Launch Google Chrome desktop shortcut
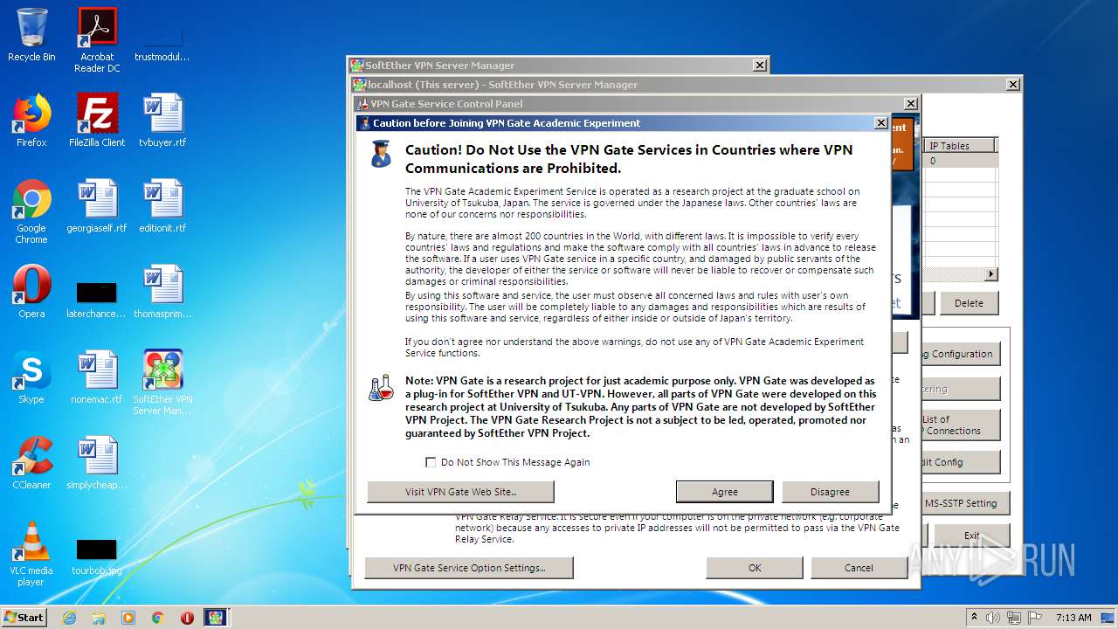The width and height of the screenshot is (1118, 629). click(x=31, y=211)
